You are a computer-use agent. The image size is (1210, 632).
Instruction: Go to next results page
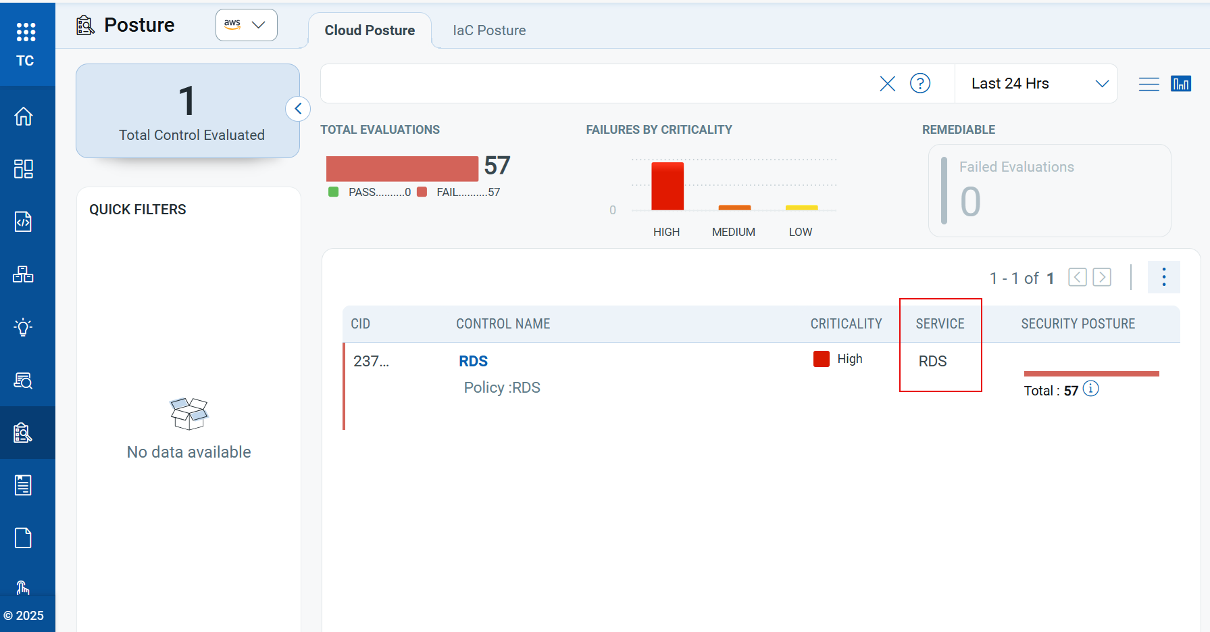(1102, 277)
